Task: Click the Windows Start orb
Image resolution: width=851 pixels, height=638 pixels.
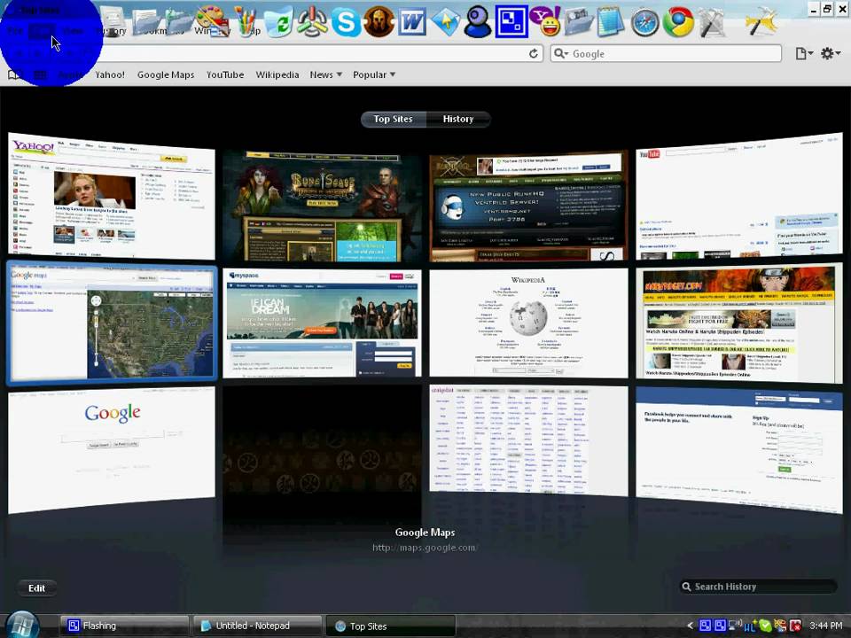Action: tap(21, 625)
